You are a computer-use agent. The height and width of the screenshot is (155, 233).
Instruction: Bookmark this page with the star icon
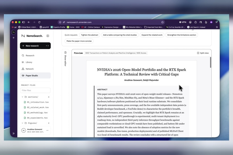click(x=162, y=22)
